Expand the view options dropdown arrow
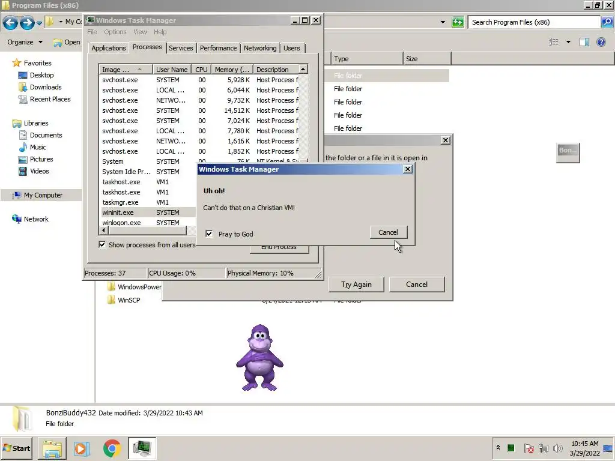 point(568,42)
